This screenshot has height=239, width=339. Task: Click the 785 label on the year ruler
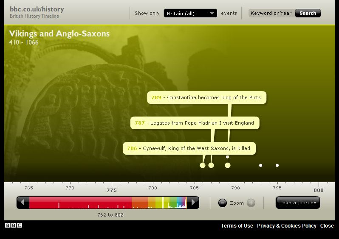(x=195, y=188)
